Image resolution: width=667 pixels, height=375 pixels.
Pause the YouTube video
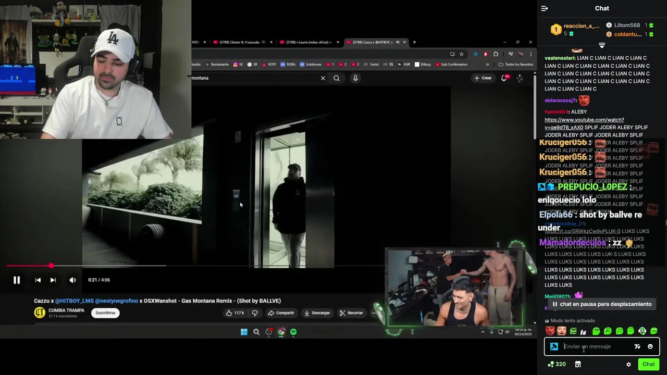click(17, 280)
